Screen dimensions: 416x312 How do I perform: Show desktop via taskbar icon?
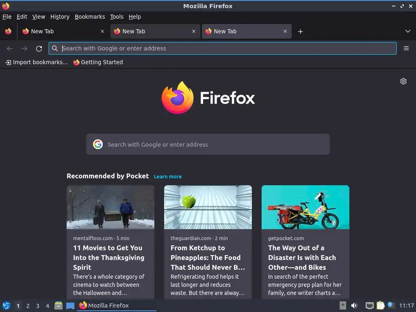point(70,305)
